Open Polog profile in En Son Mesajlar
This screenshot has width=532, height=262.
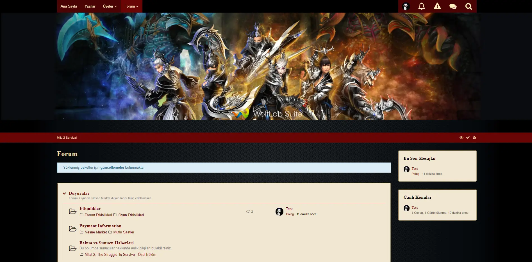pyautogui.click(x=415, y=174)
